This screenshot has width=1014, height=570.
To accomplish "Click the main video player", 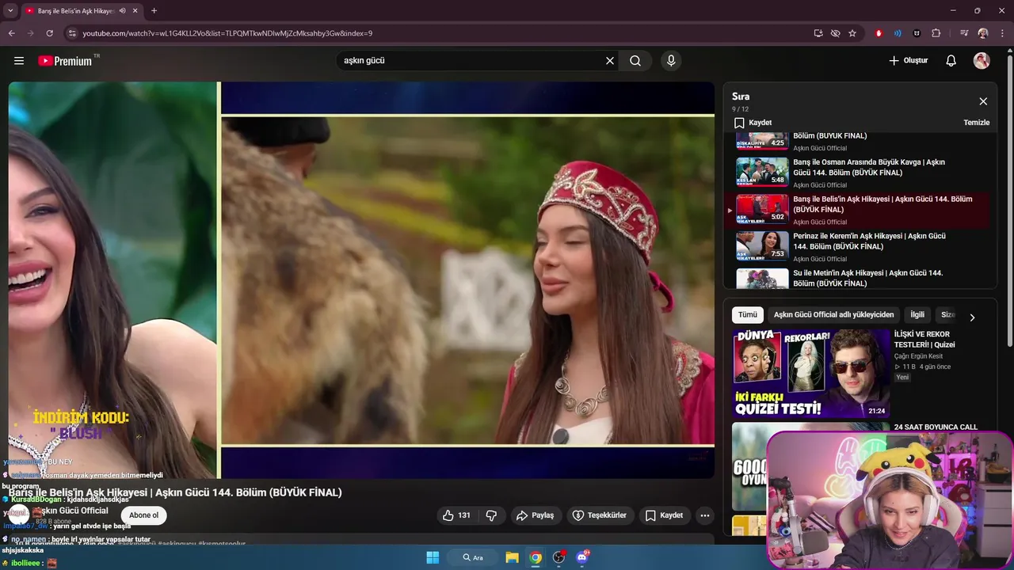I will click(361, 280).
